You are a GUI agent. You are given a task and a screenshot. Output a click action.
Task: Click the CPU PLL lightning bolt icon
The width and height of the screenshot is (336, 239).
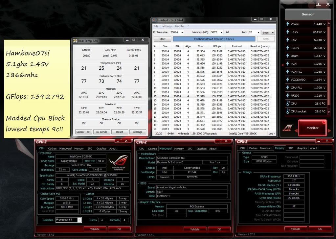click(x=288, y=87)
